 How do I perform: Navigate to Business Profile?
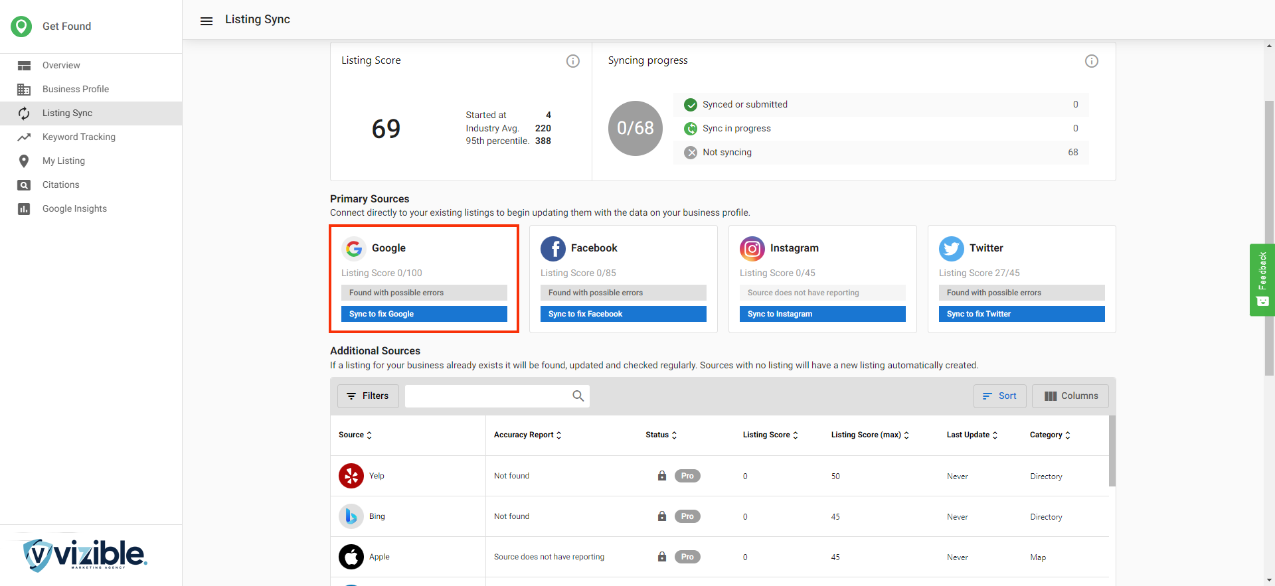[x=75, y=89]
